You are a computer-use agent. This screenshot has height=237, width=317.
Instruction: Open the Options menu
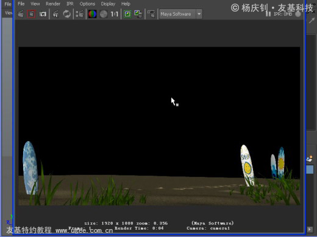(87, 4)
